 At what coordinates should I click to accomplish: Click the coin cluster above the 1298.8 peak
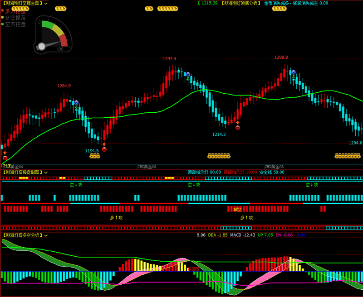280,9
